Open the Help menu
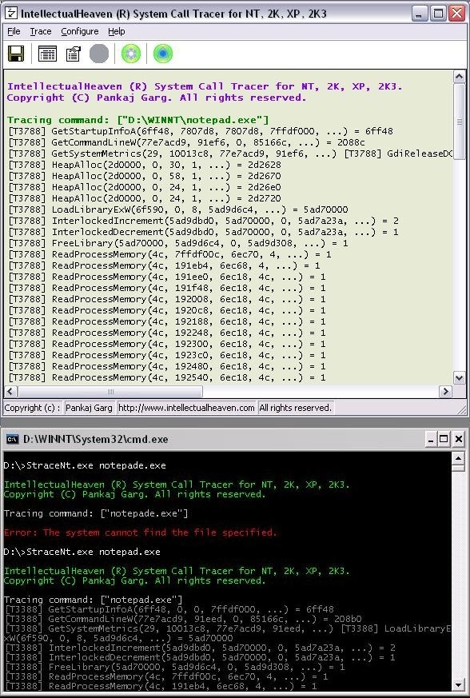 (x=116, y=31)
